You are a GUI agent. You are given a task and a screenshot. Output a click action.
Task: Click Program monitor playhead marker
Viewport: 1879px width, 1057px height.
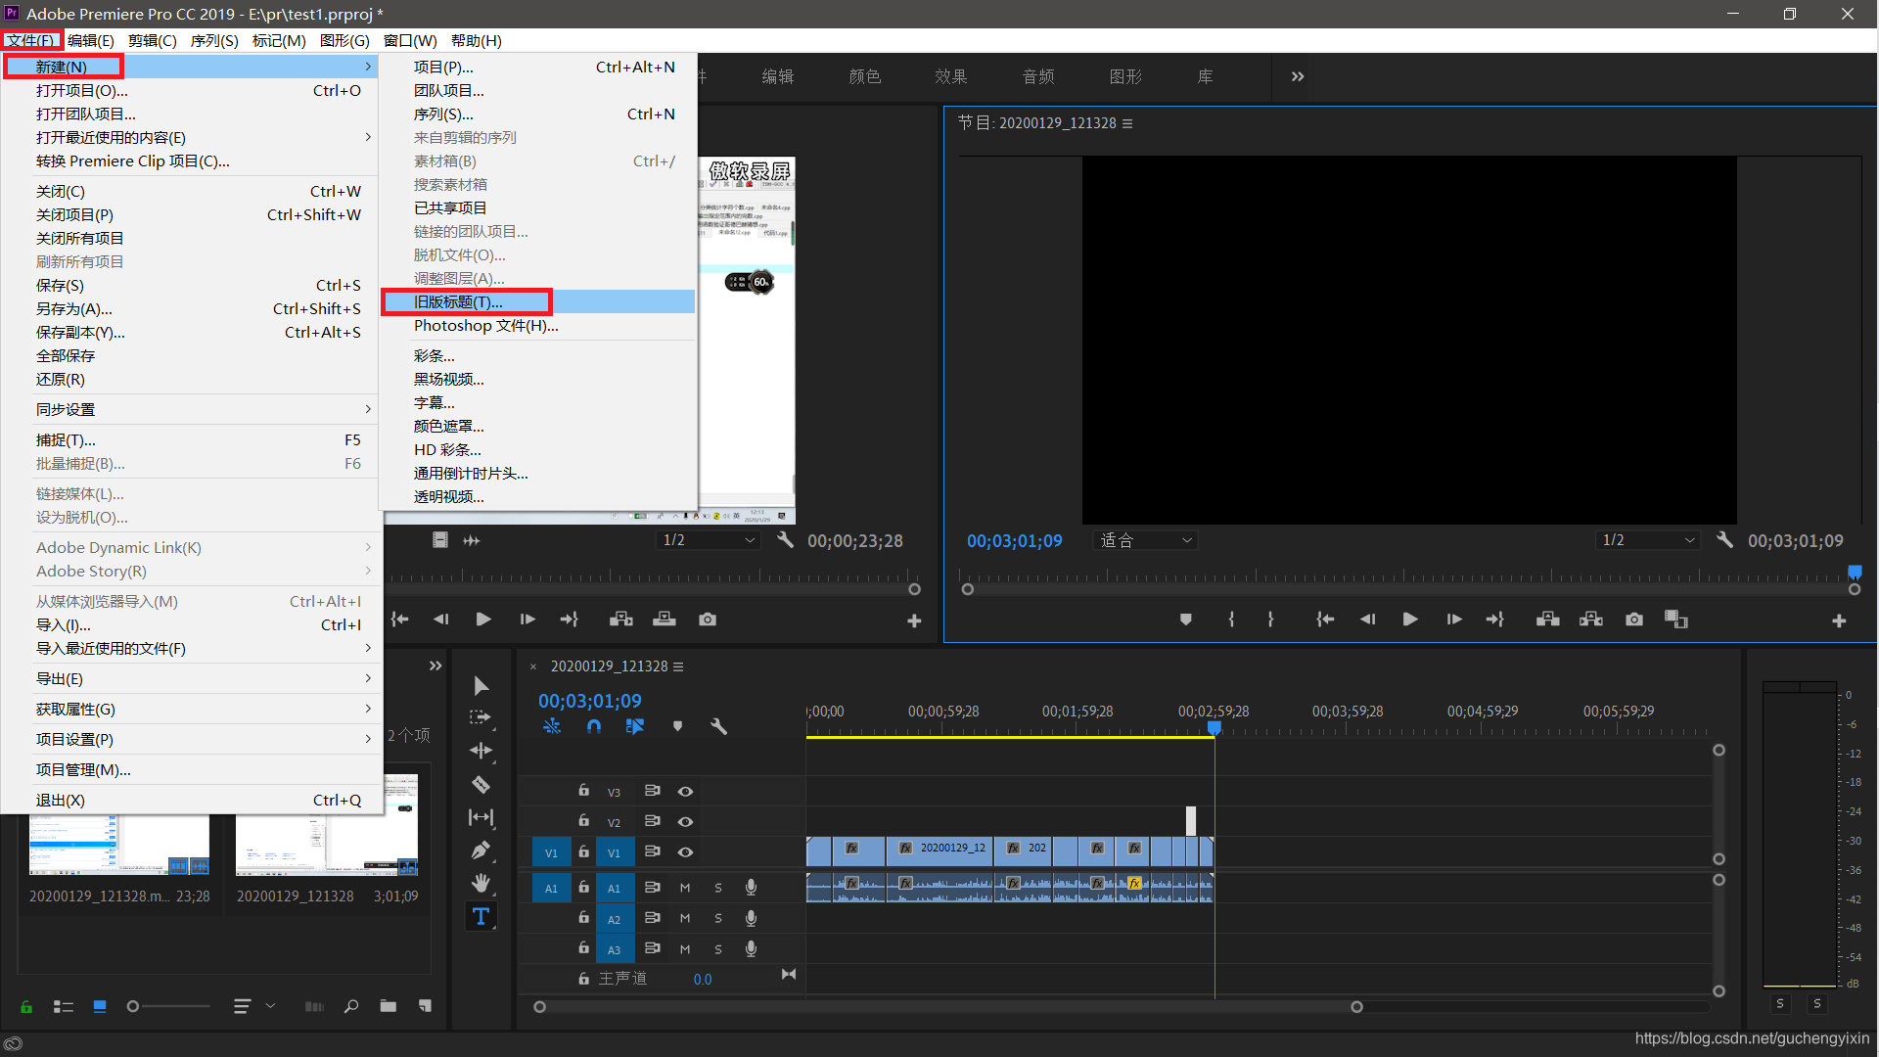point(1855,572)
